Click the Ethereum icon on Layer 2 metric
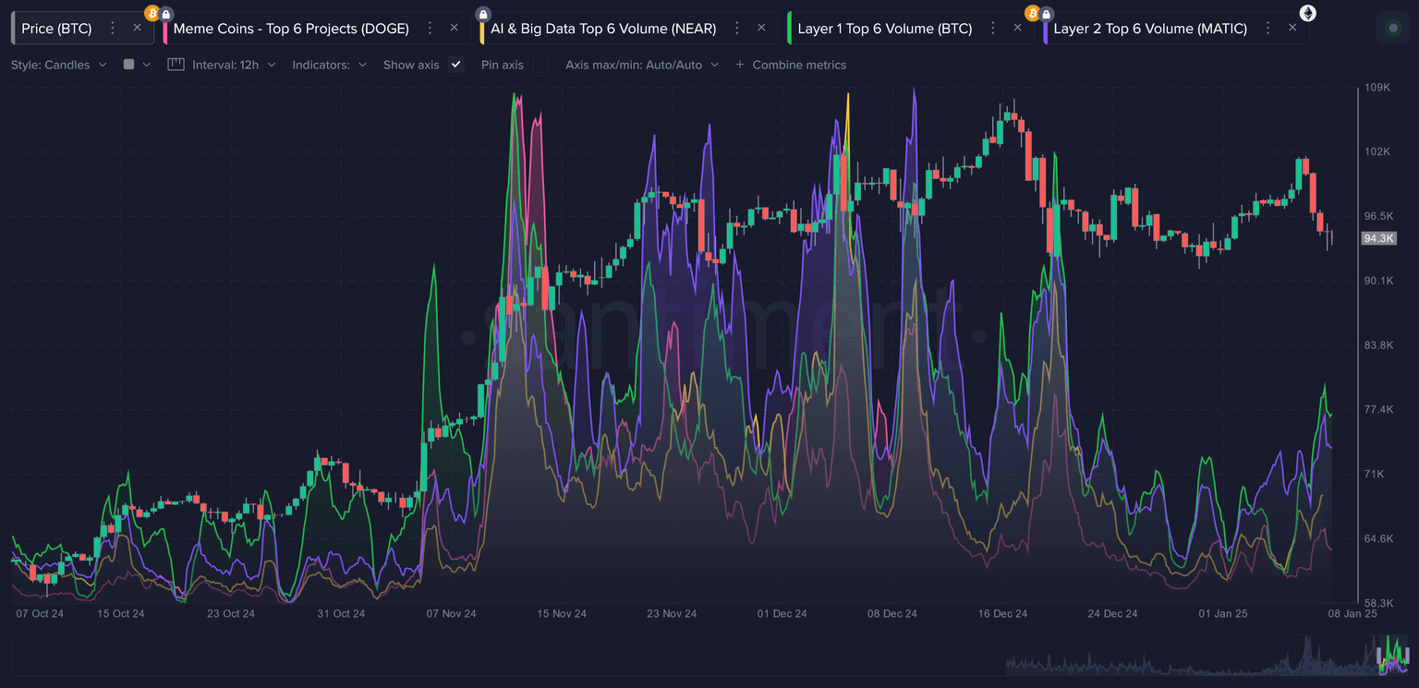The image size is (1419, 688). point(1308,13)
